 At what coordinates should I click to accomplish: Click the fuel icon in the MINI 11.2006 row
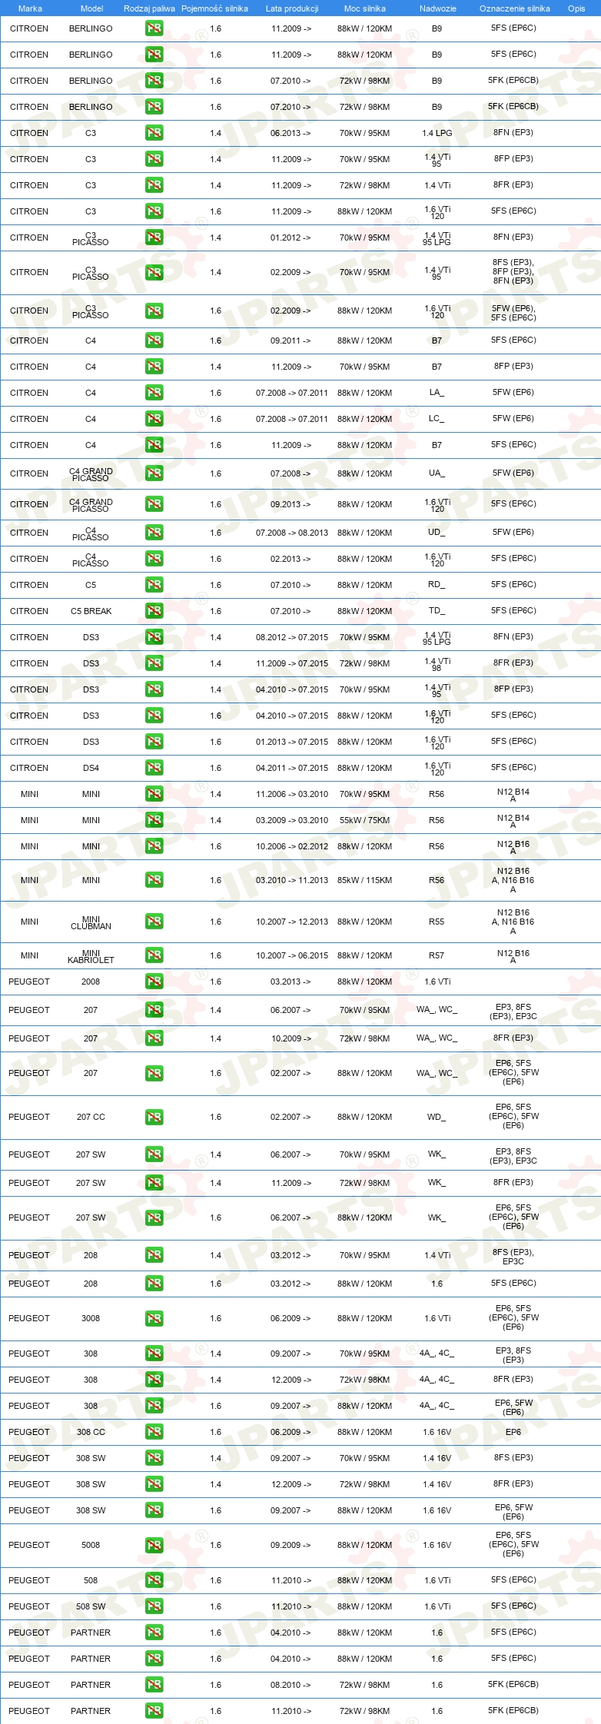point(154,794)
